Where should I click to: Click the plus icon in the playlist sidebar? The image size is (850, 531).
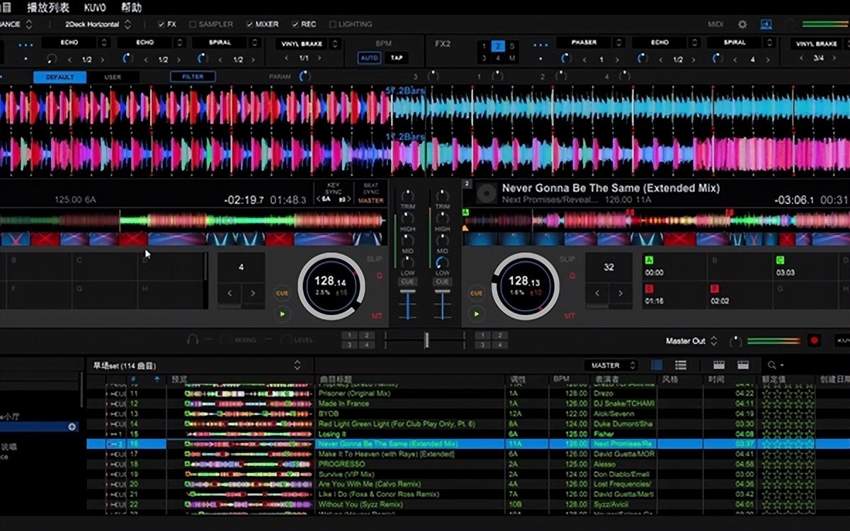coord(72,427)
